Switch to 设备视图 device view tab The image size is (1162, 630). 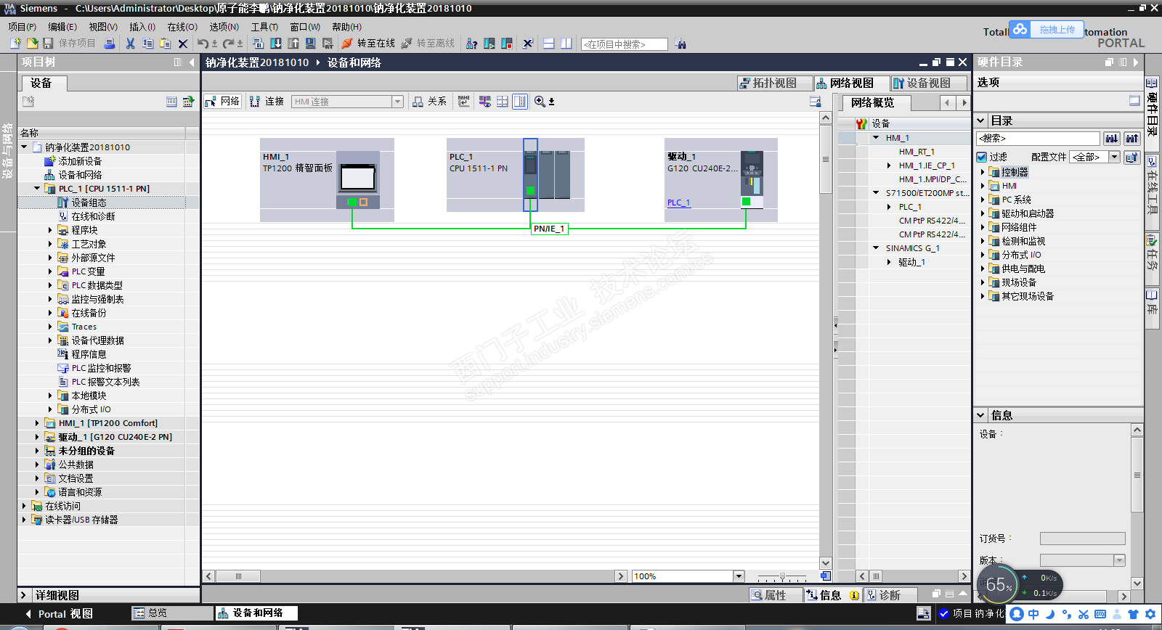(928, 83)
